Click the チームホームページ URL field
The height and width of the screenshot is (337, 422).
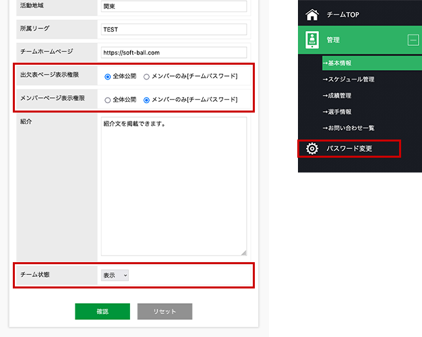pos(173,52)
